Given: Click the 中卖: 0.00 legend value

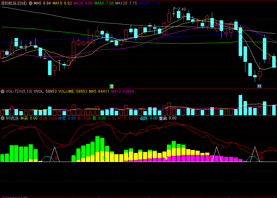Looking at the screenshot, I should click(x=67, y=118).
